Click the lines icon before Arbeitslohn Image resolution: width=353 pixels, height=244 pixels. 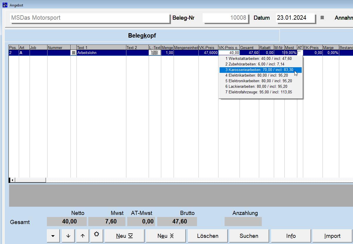coord(73,53)
